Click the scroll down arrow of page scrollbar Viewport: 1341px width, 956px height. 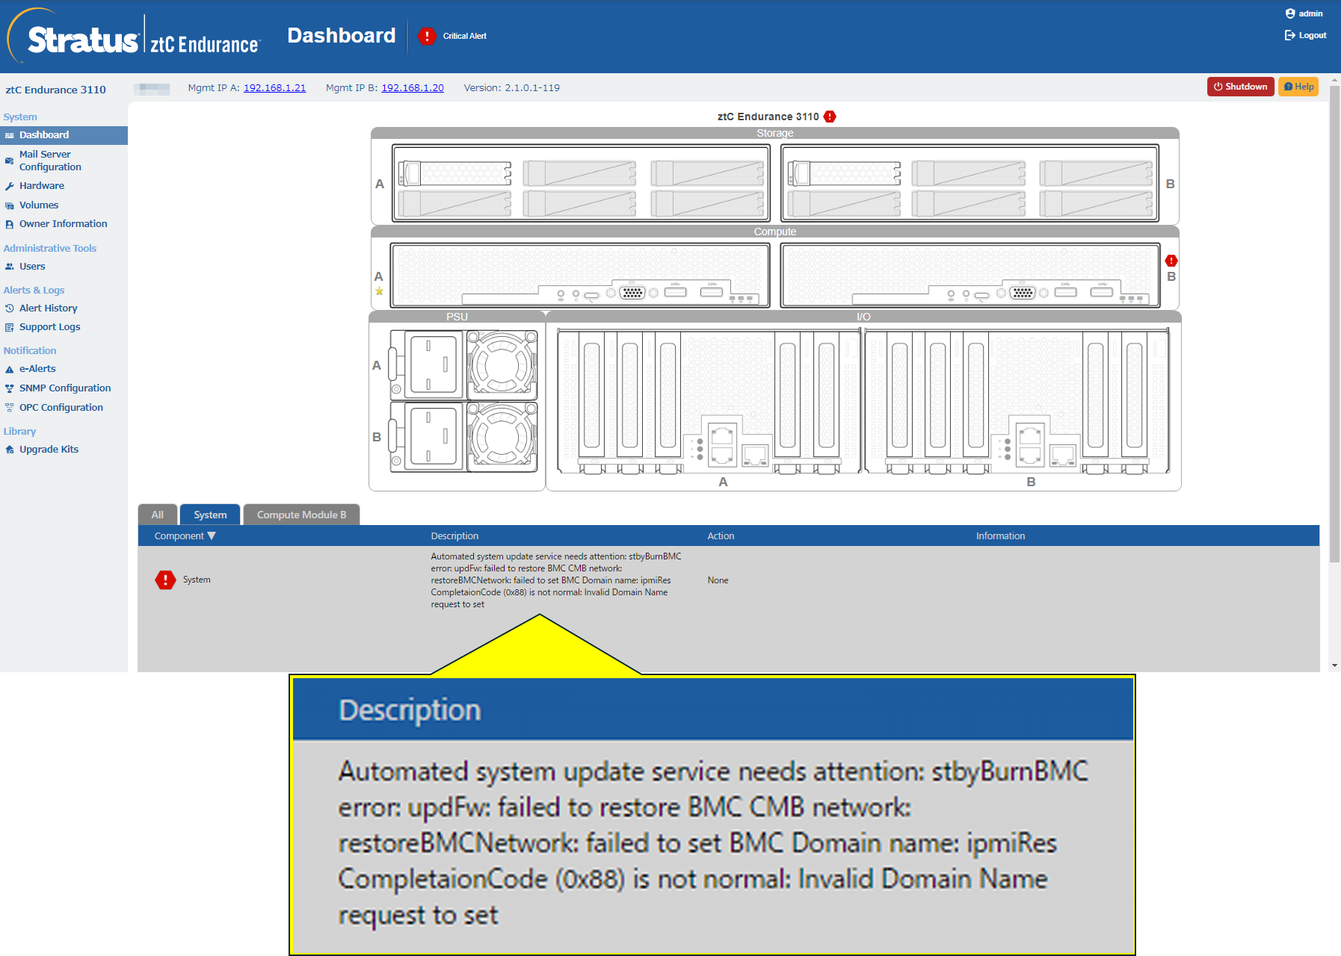coord(1334,665)
